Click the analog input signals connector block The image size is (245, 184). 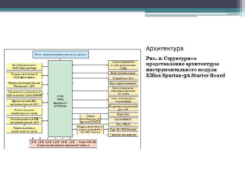(24, 111)
